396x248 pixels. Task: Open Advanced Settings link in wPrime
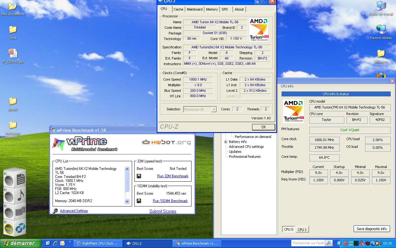click(x=74, y=211)
